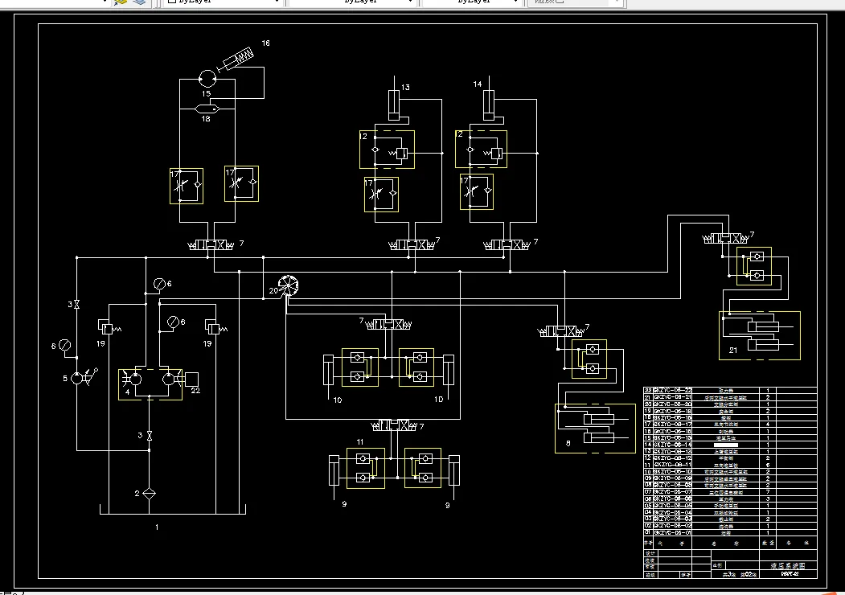Select hydraulic motor symbol labeled 15
Viewport: 845px width, 595px height.
pos(207,79)
